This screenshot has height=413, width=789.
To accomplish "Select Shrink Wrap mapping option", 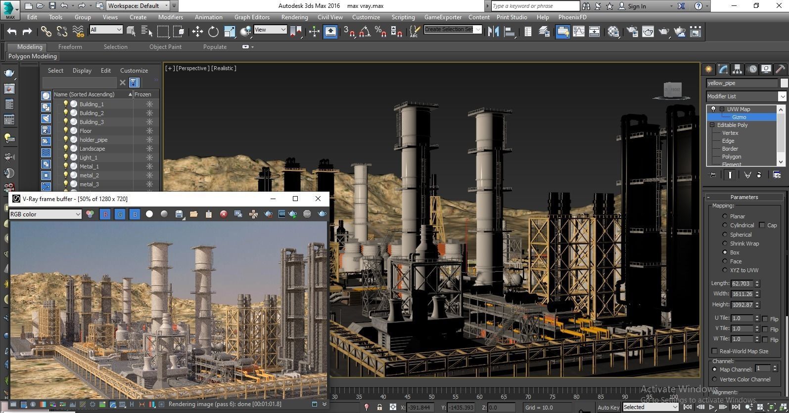I will tap(725, 244).
